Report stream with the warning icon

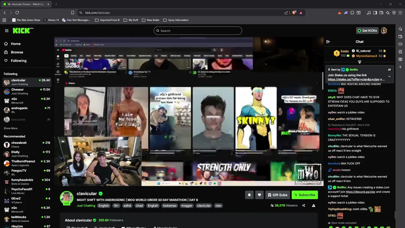point(314,206)
